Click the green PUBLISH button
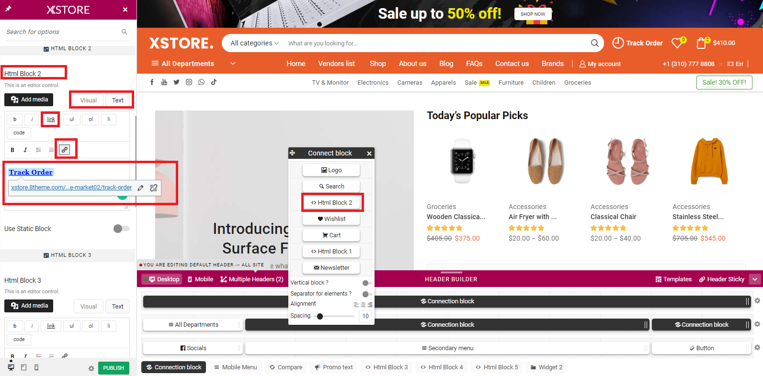This screenshot has height=376, width=763. 114,368
